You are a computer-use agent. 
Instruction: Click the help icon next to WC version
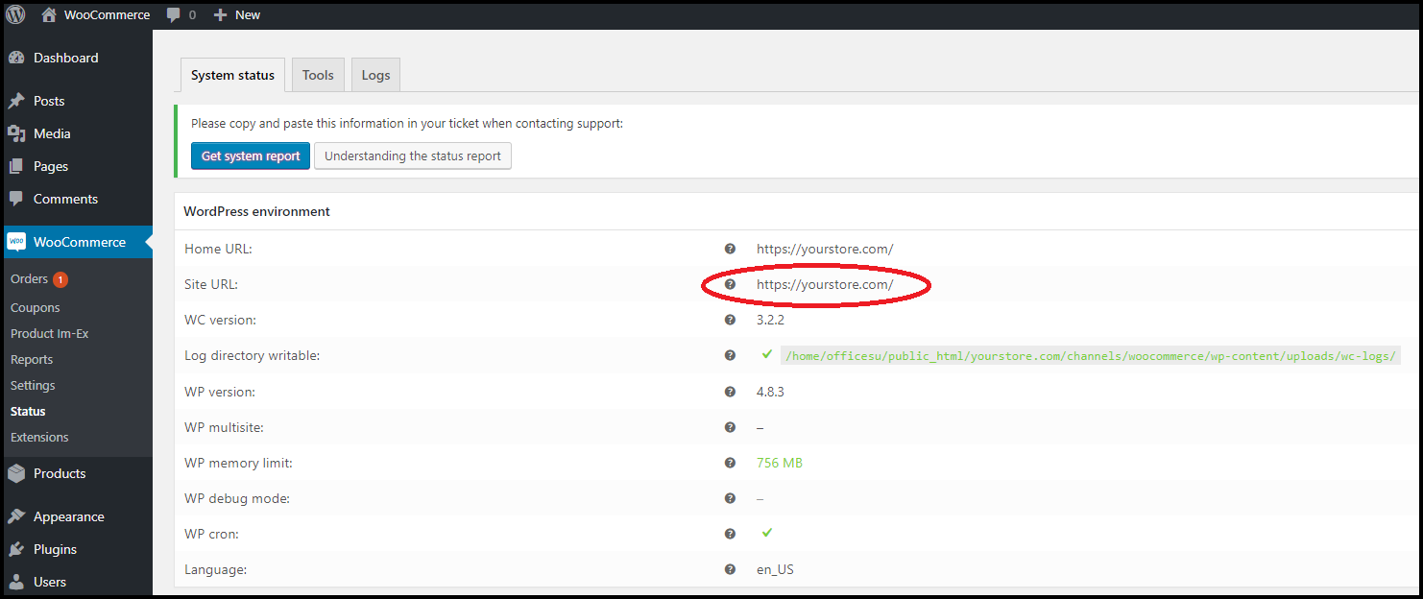coord(730,320)
